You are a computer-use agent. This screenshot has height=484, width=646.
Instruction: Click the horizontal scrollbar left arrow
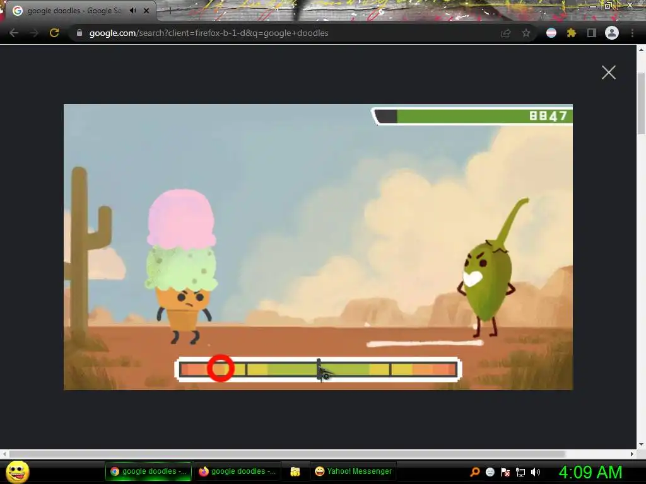pos(4,454)
